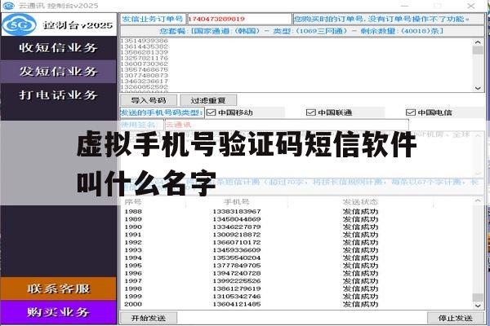The height and width of the screenshot is (326, 490).
Task: Close the 云通讯 控制台 window
Action: [471, 6]
